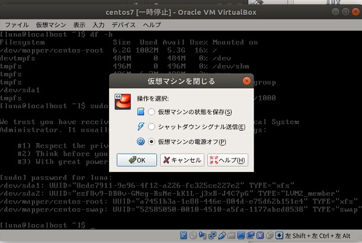Confirm the dialog with OK button
This screenshot has width=362, height=243.
(x=136, y=160)
